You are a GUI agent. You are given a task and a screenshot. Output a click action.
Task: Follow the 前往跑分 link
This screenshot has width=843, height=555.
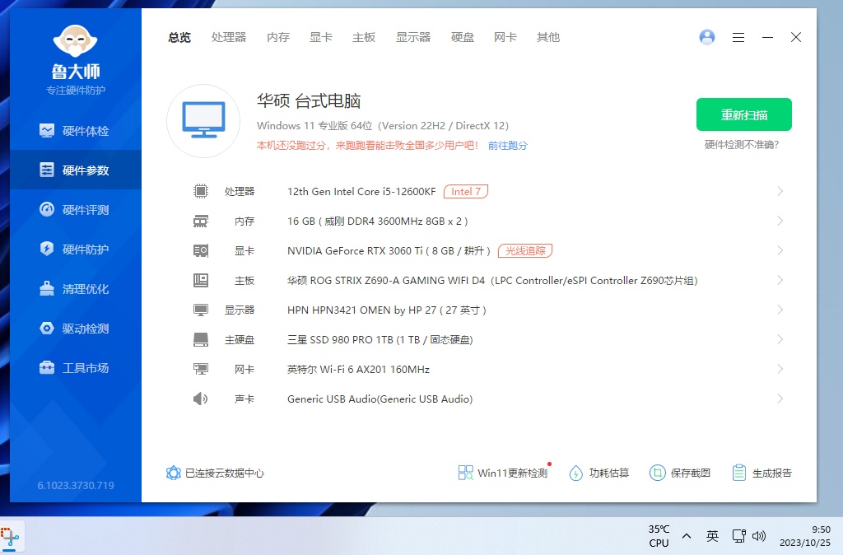click(507, 146)
